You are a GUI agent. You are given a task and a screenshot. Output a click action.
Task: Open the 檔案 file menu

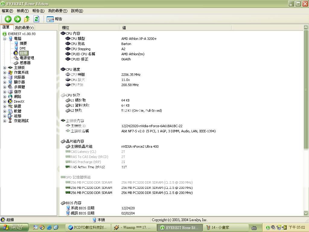point(7,11)
